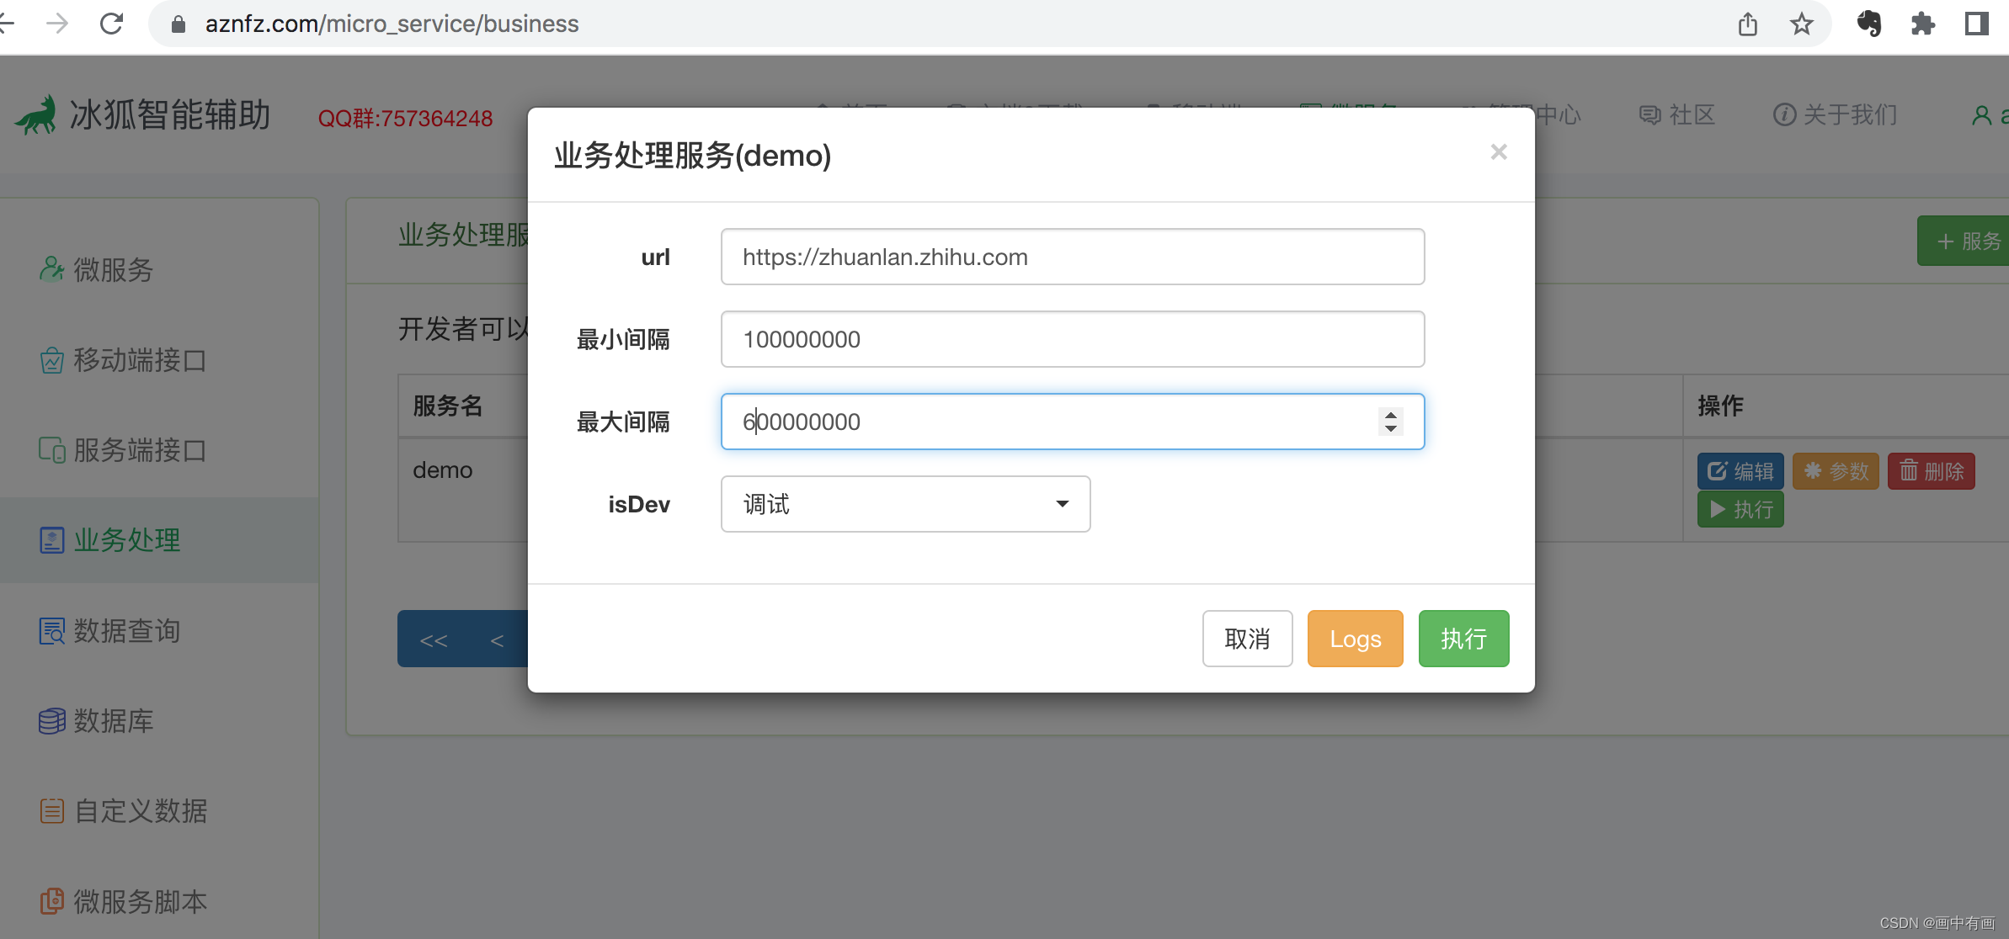
Task: Open 服务端接口 in the sidebar
Action: [140, 450]
